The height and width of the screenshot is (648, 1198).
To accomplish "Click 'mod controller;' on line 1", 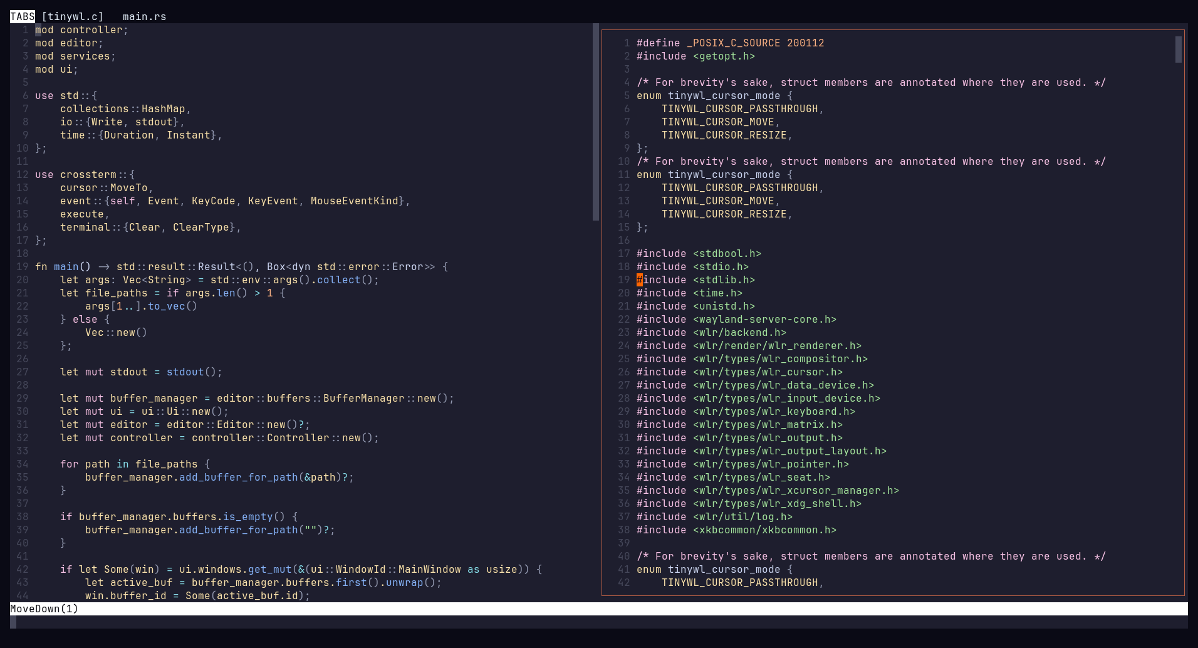I will pos(81,29).
